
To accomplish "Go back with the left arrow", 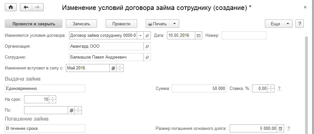I will (x=26, y=7).
